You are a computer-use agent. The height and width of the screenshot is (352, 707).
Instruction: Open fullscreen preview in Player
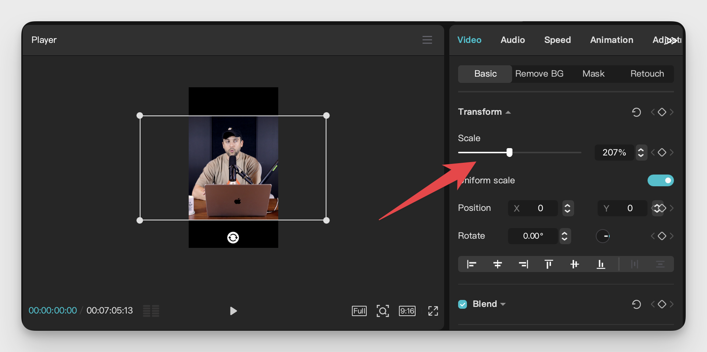point(433,311)
